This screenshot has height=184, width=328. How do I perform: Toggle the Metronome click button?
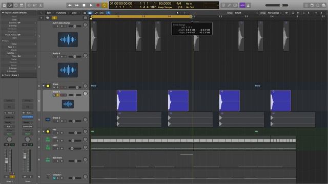pos(248,5)
